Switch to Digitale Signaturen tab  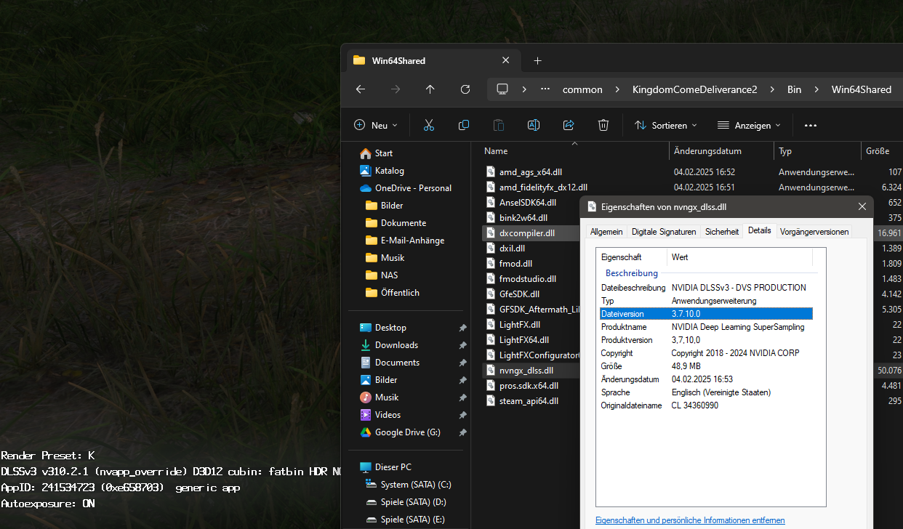coord(664,232)
